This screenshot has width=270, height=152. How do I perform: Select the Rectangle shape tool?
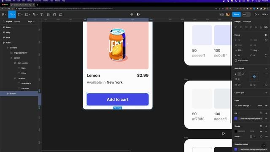point(27,14)
